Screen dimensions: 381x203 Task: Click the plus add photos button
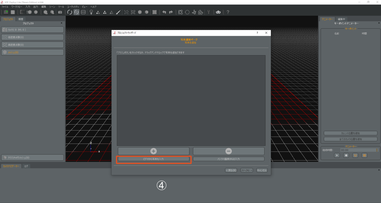(154, 151)
